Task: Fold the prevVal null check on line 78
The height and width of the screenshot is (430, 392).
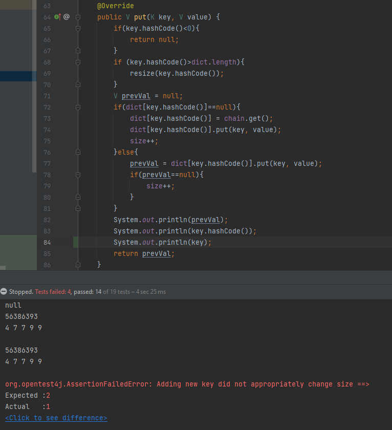Action: click(x=78, y=175)
